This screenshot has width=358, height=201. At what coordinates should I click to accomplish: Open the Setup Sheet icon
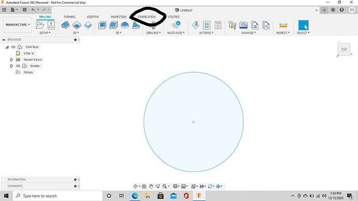[x=218, y=25]
